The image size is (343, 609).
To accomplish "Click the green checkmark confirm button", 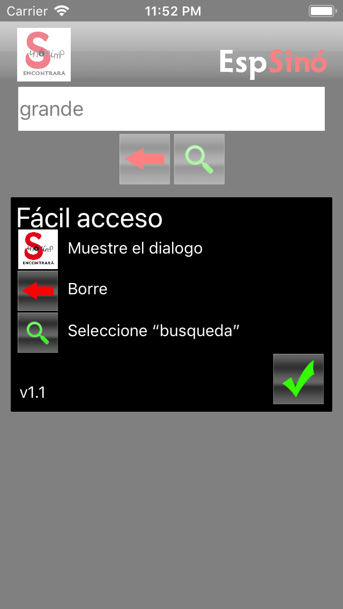I will [x=299, y=378].
